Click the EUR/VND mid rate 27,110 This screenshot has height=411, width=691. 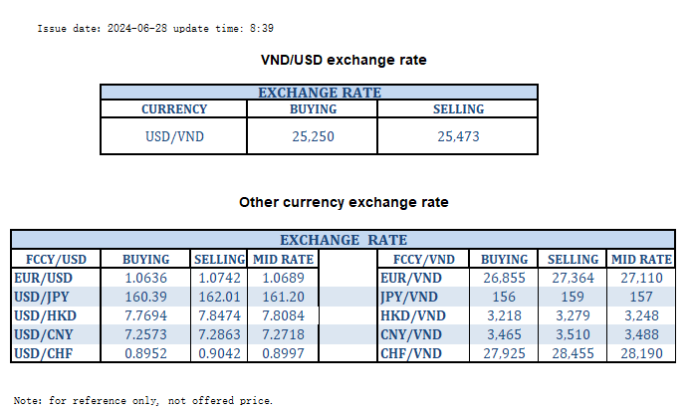(642, 278)
